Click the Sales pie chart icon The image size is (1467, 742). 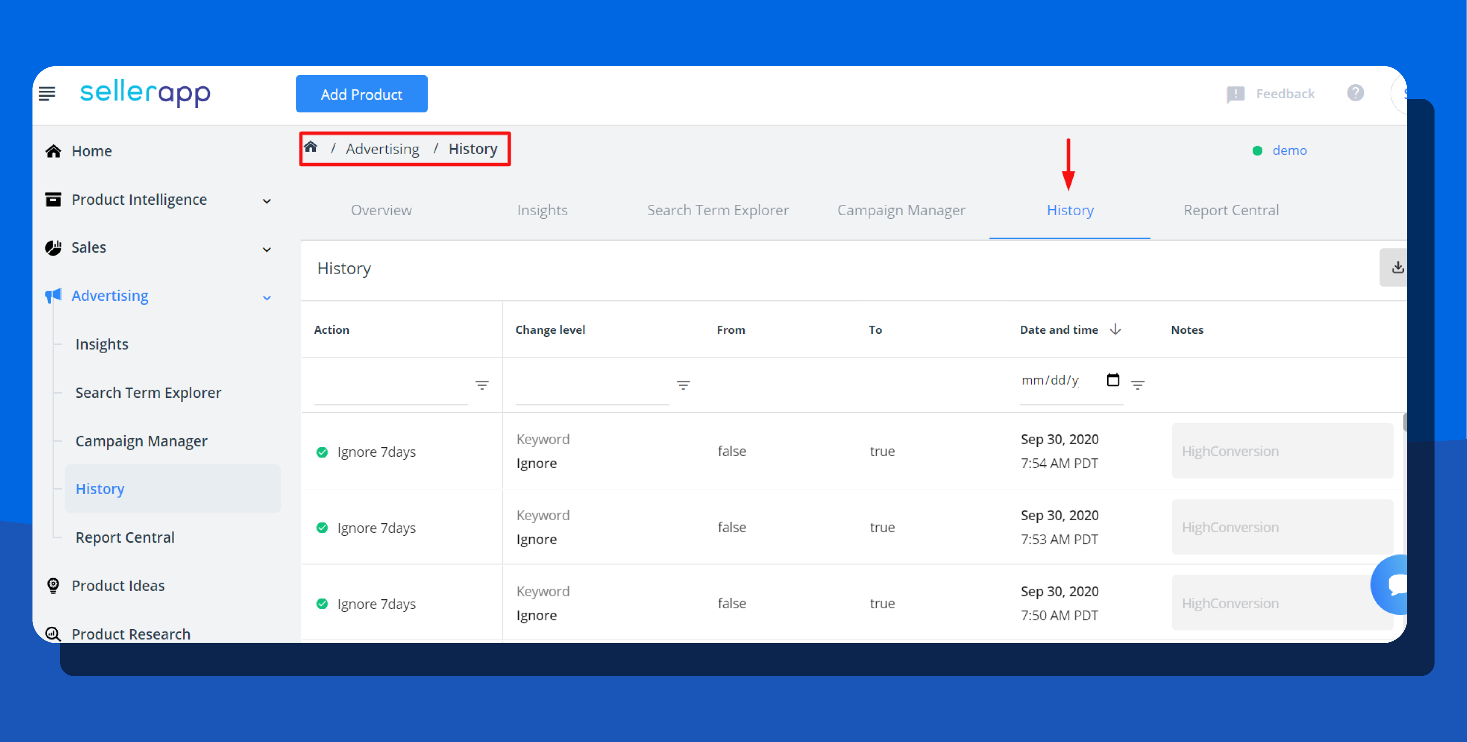pos(53,247)
